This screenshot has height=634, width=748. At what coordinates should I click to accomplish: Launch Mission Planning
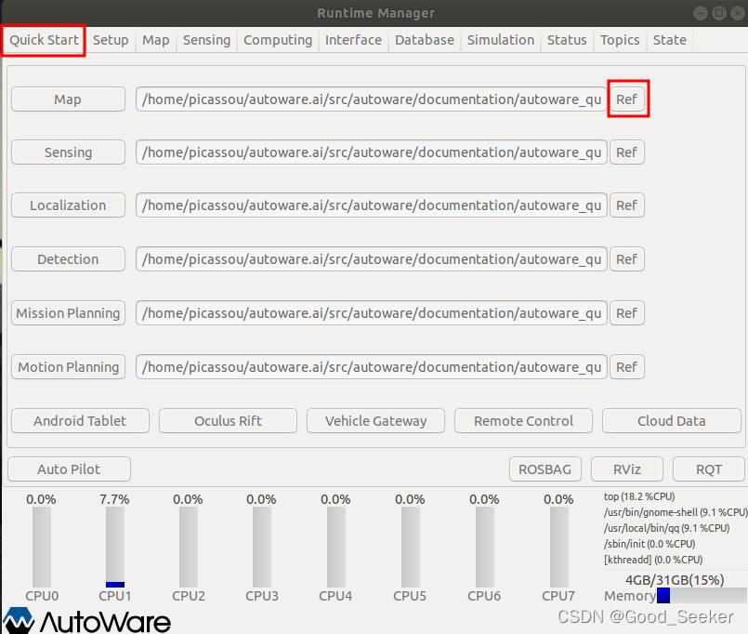[67, 313]
